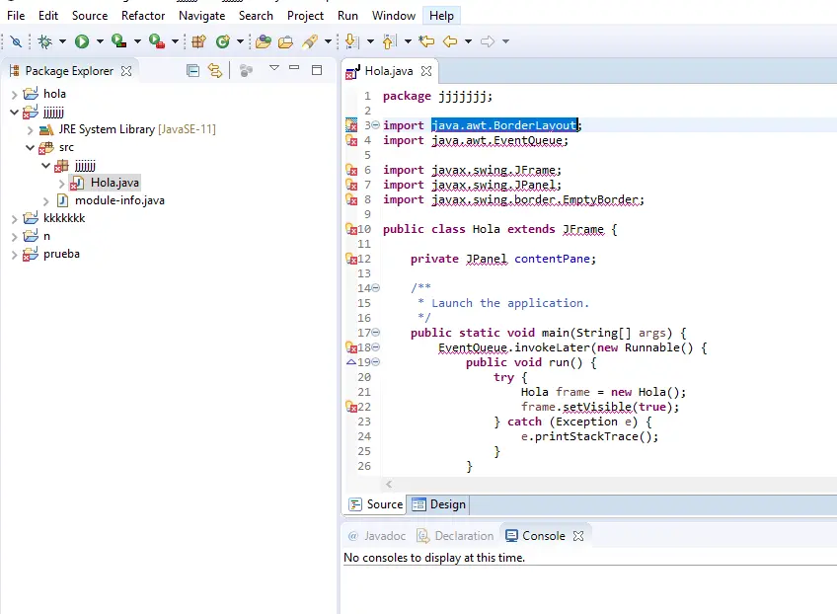
Task: Click the horizontal scrollbar left arrow in editor
Action: (389, 484)
